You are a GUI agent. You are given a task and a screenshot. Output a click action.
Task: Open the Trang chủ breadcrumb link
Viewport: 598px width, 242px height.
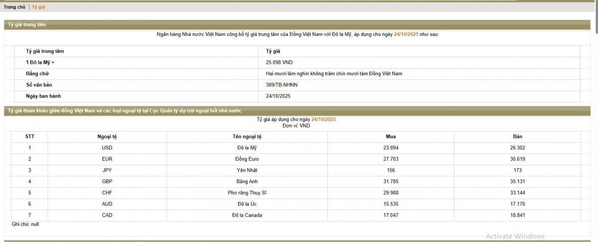[14, 7]
